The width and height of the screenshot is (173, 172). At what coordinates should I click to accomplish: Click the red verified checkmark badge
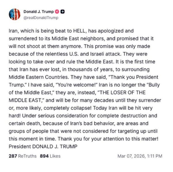click(57, 12)
